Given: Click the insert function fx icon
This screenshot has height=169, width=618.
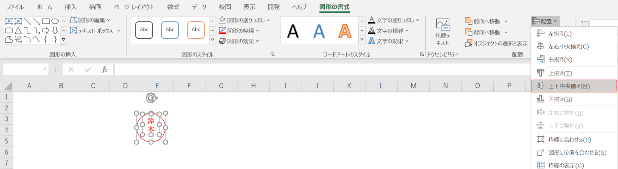Looking at the screenshot, I should [104, 69].
